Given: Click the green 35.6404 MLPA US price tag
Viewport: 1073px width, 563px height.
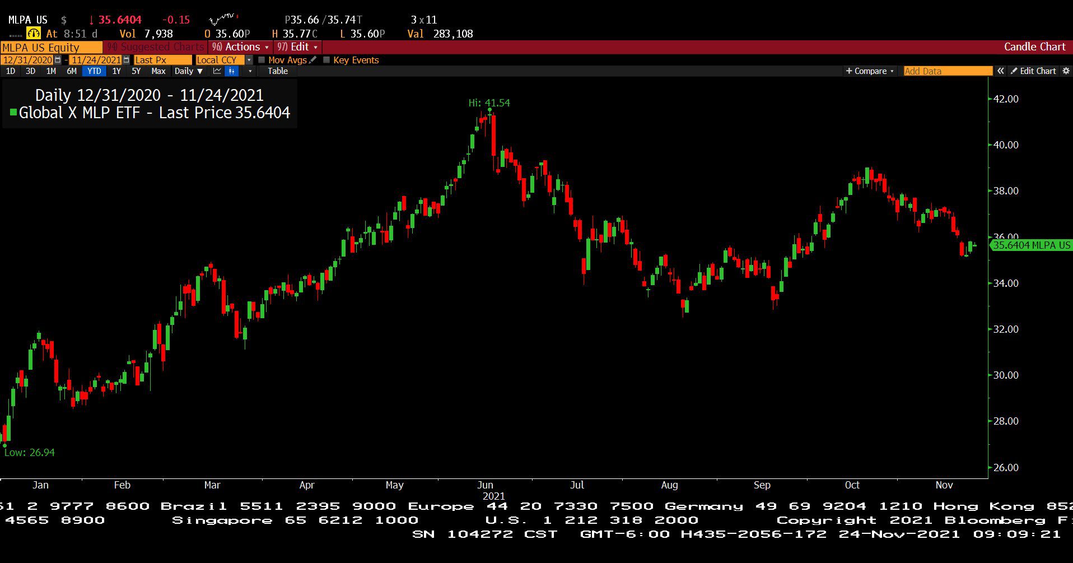Looking at the screenshot, I should pos(1032,245).
